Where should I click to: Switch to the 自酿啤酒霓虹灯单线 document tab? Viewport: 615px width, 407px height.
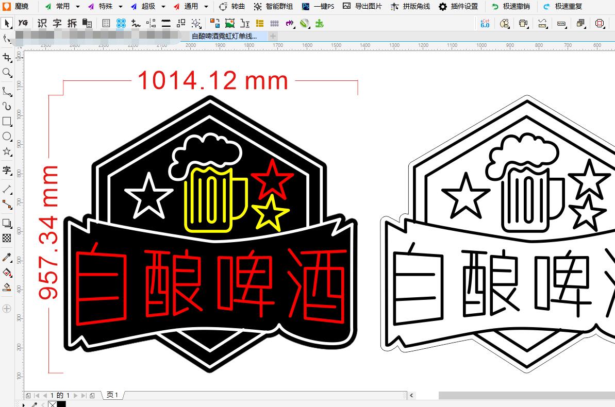pyautogui.click(x=224, y=36)
